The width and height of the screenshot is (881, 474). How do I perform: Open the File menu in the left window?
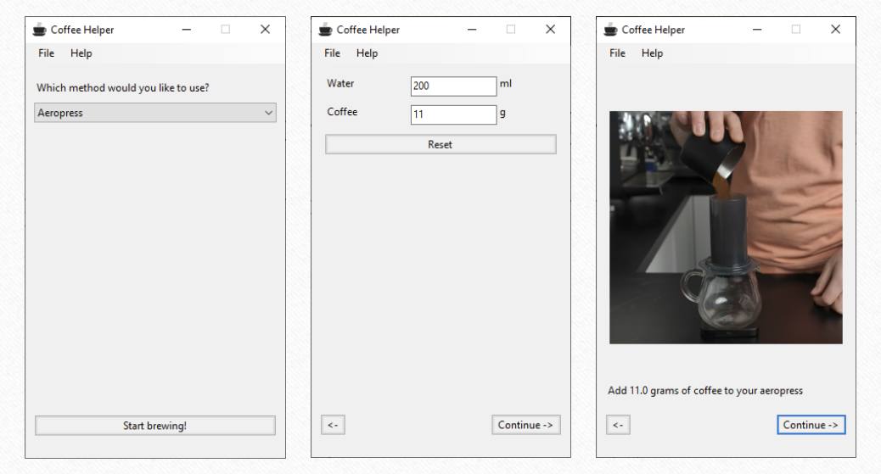(46, 53)
